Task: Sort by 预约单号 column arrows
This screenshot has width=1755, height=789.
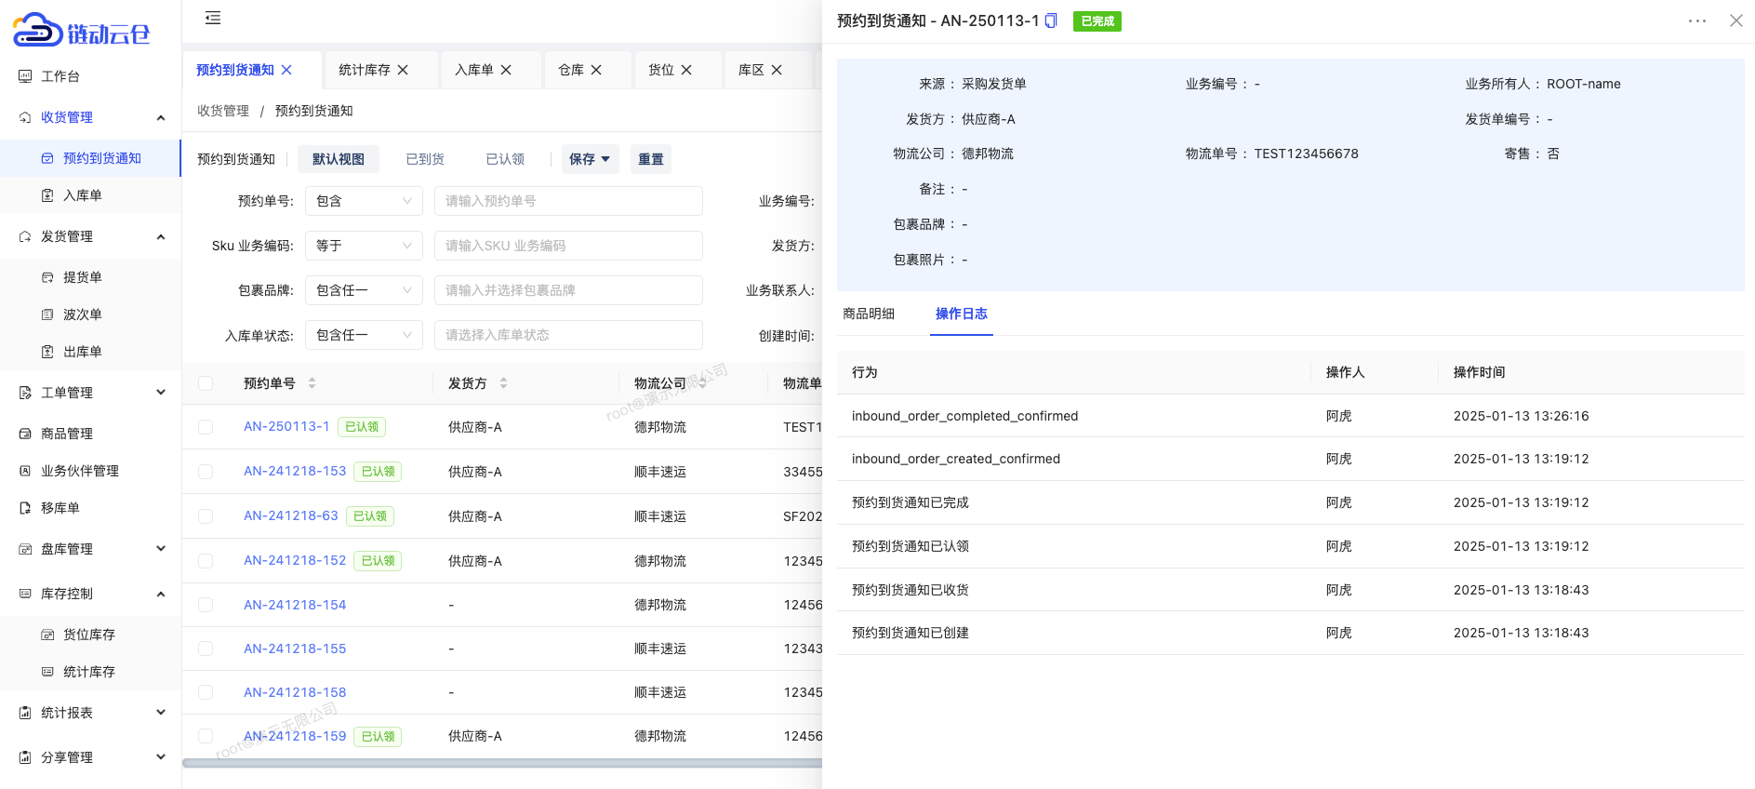Action: (312, 382)
